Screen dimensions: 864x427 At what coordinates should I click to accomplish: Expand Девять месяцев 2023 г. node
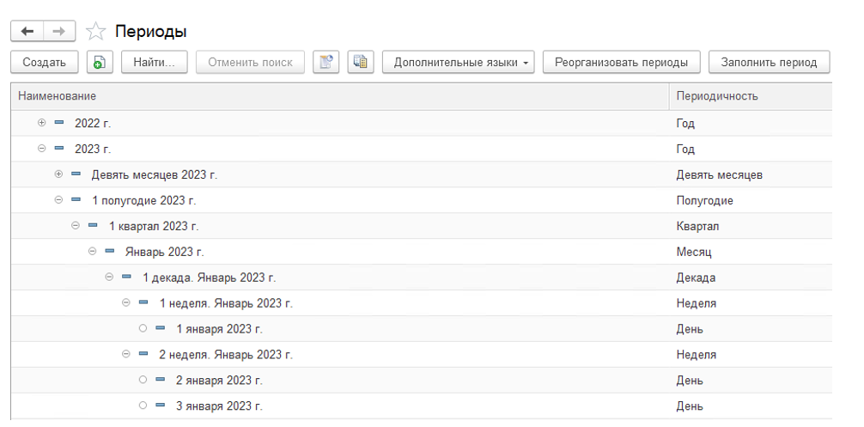58,174
